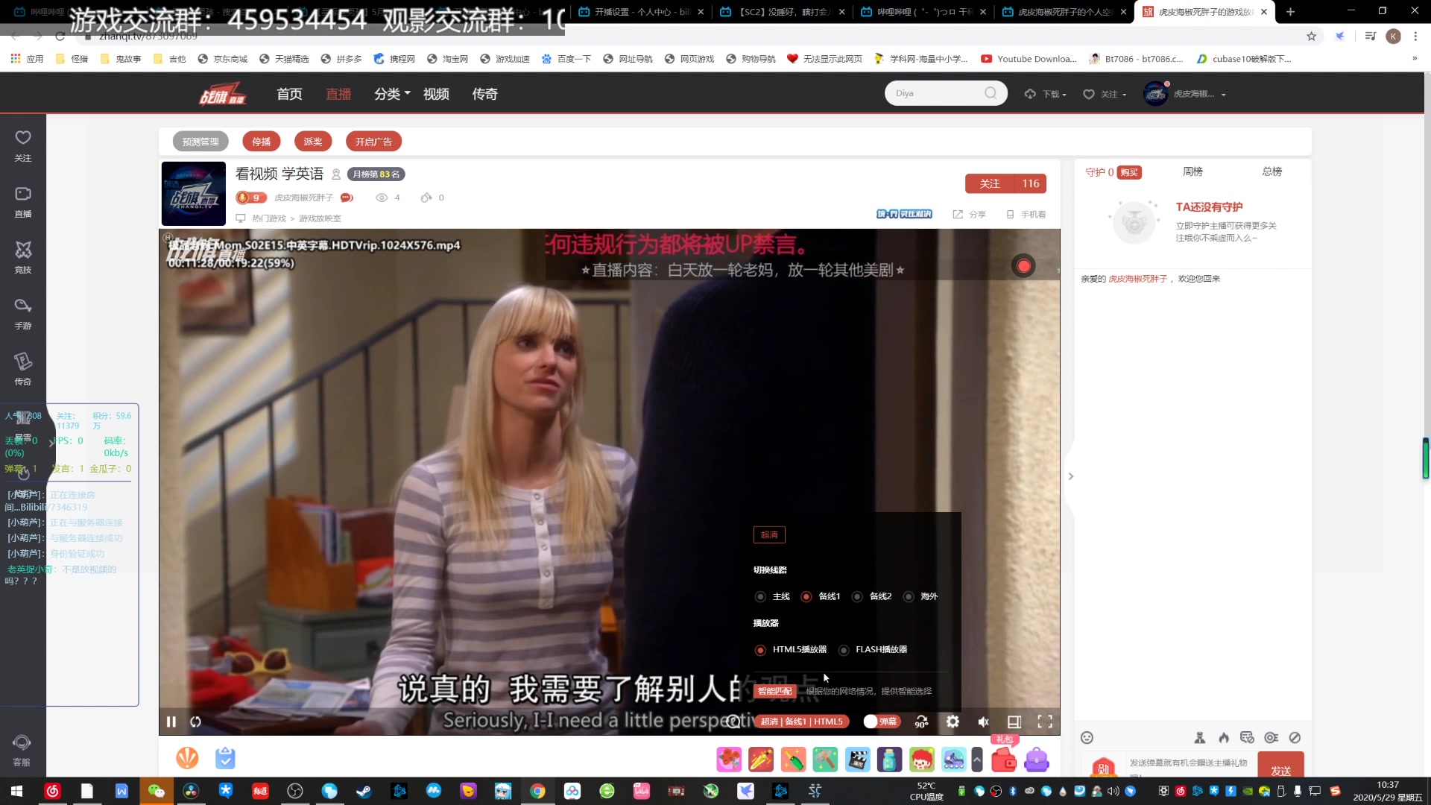Click the 分享 share link
Screen dimensions: 1431x805
coord(969,215)
